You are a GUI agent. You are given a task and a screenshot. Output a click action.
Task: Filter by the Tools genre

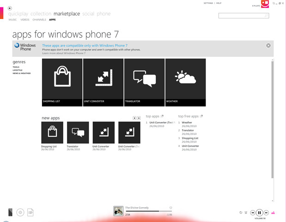click(x=16, y=67)
